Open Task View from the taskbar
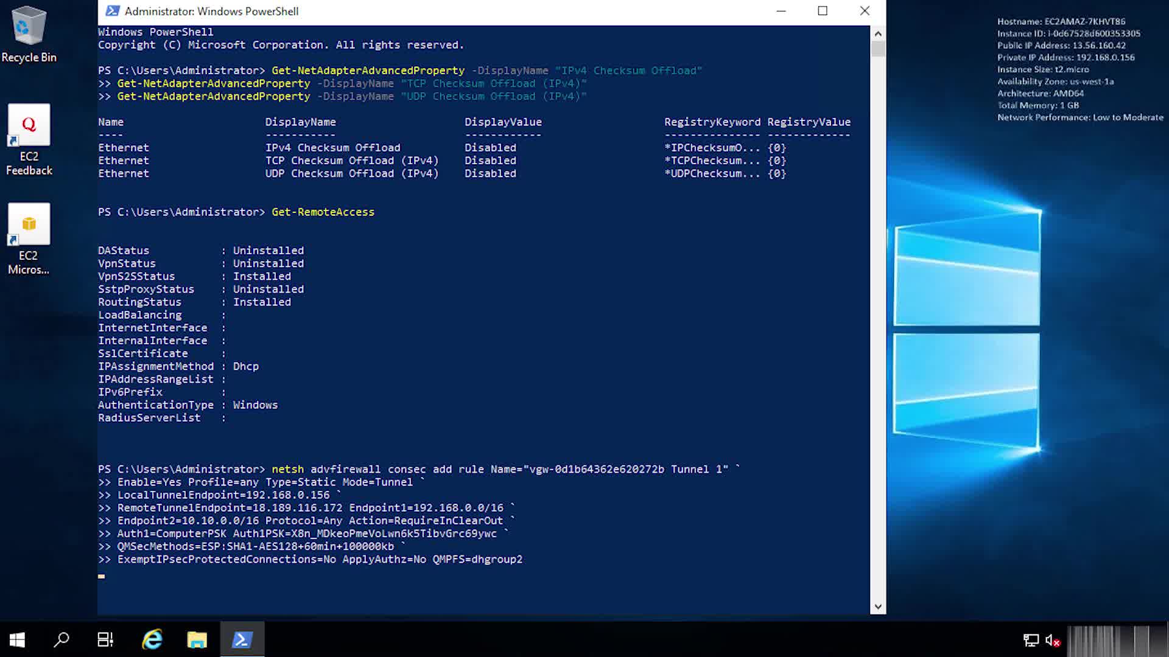Image resolution: width=1169 pixels, height=657 pixels. point(105,639)
